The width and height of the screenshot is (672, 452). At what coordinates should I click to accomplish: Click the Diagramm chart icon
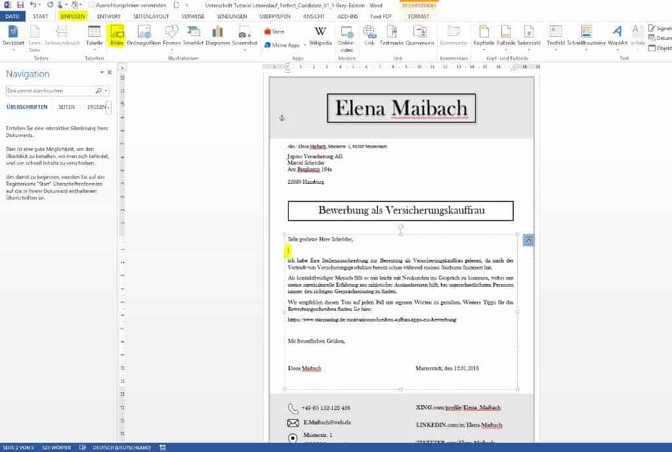pyautogui.click(x=218, y=35)
